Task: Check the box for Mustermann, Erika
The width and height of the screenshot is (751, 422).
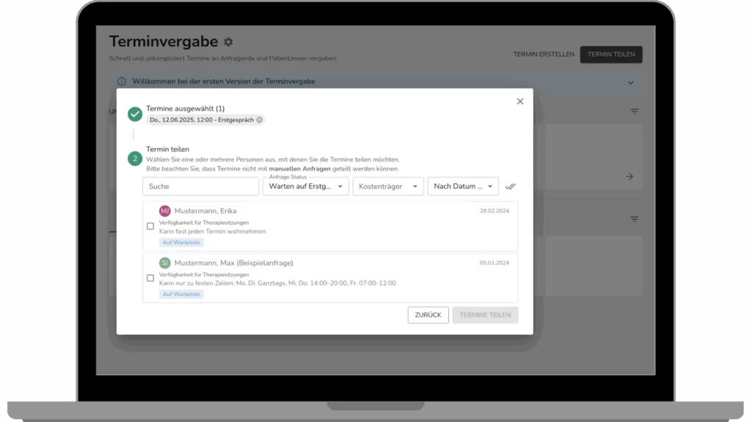Action: [150, 226]
